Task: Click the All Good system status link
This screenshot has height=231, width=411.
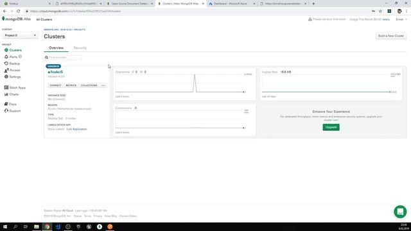Action: 67,211
